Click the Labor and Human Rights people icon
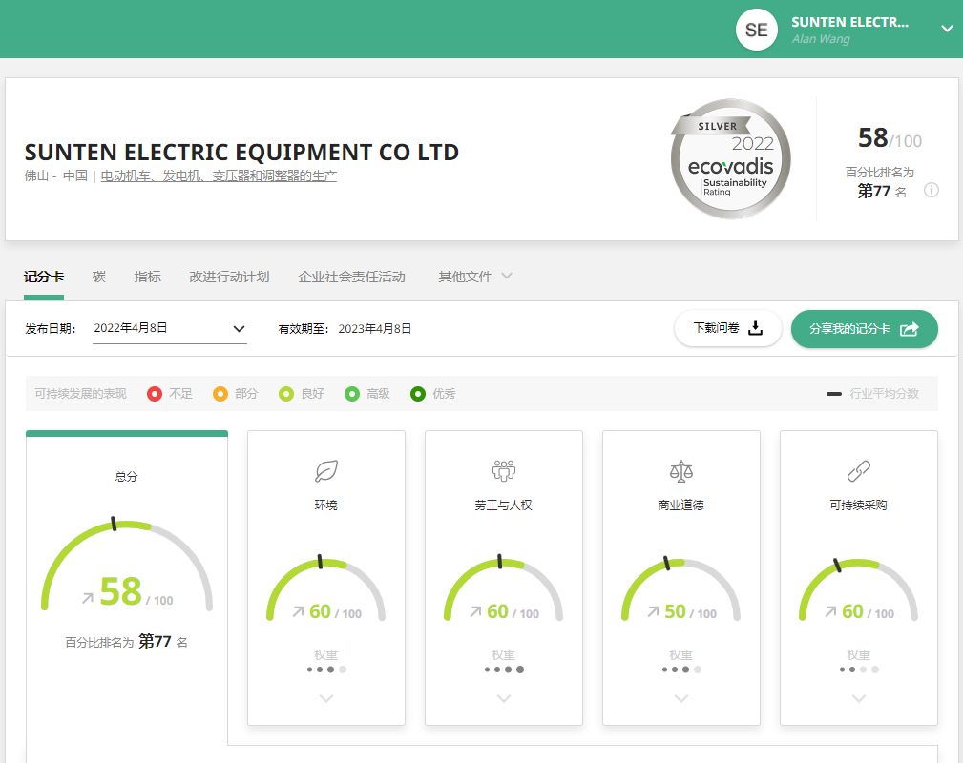 (x=503, y=471)
